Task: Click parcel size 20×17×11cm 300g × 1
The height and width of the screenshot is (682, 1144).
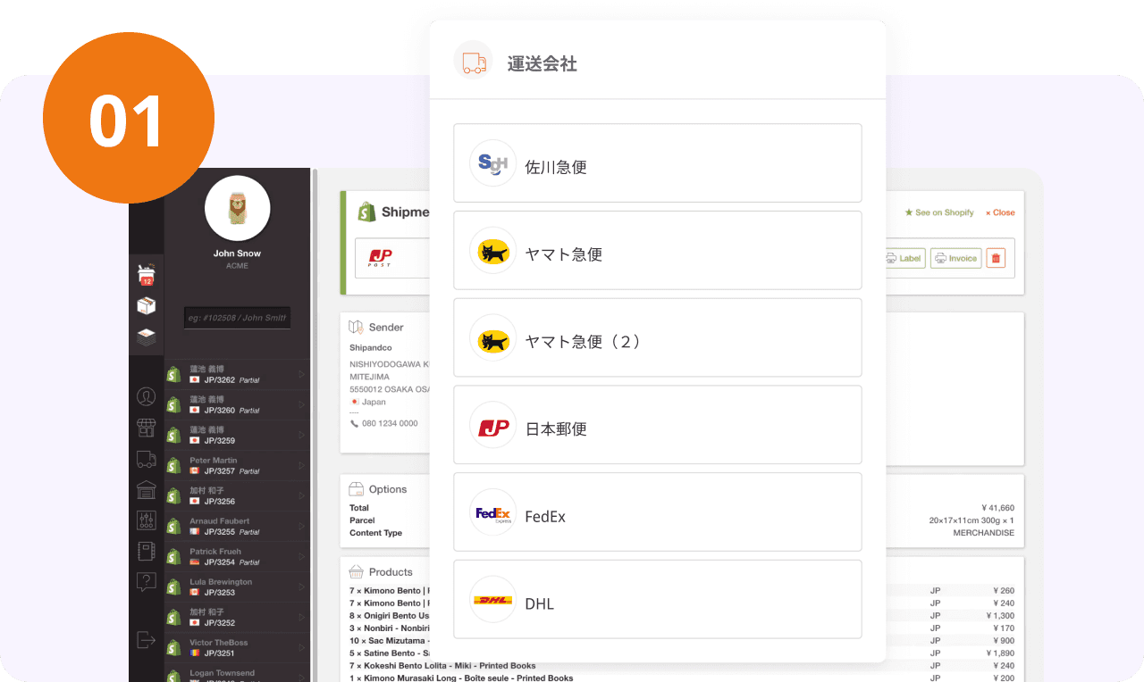Action: pyautogui.click(x=972, y=520)
